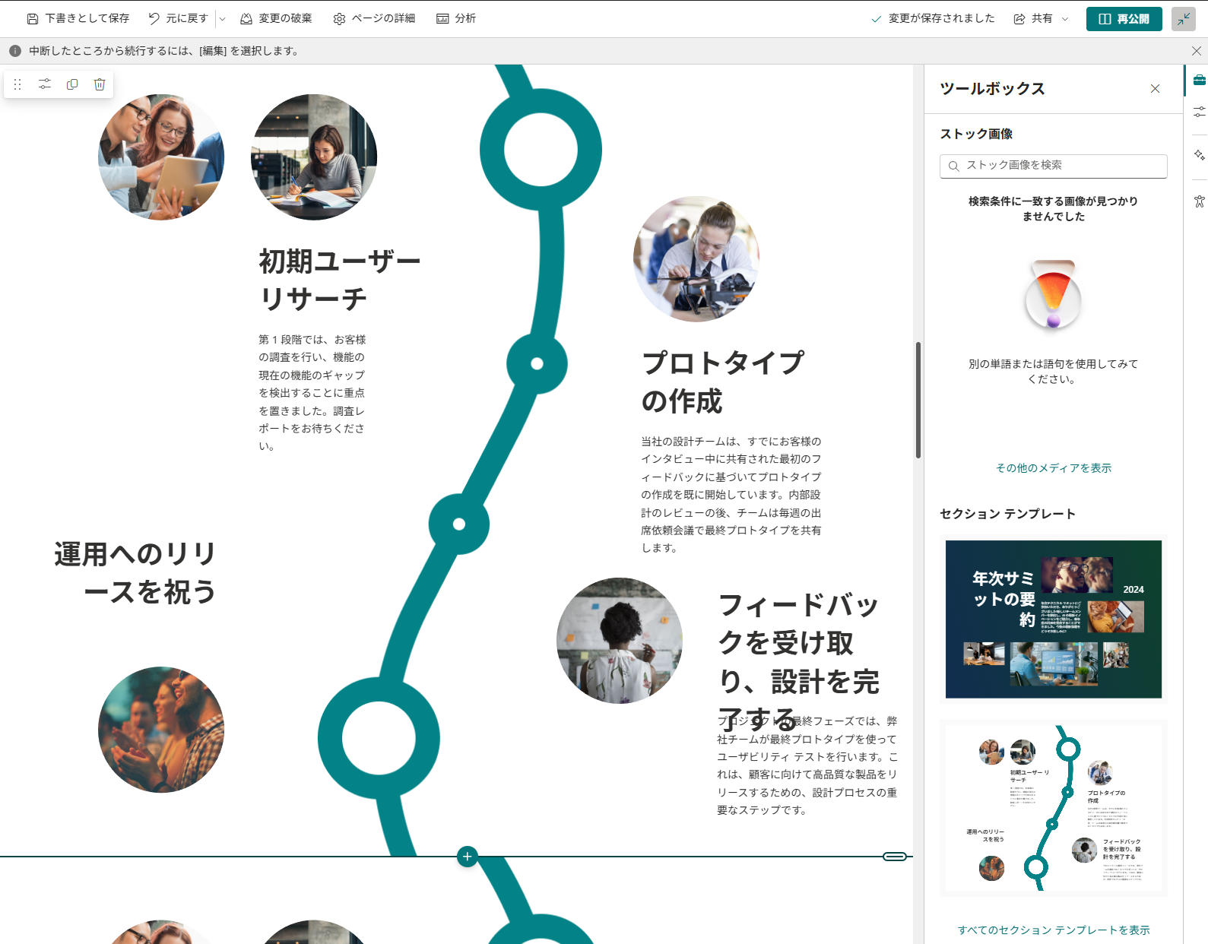1208x944 pixels.
Task: Click the collapse arrows icon at top right
Action: [1184, 19]
